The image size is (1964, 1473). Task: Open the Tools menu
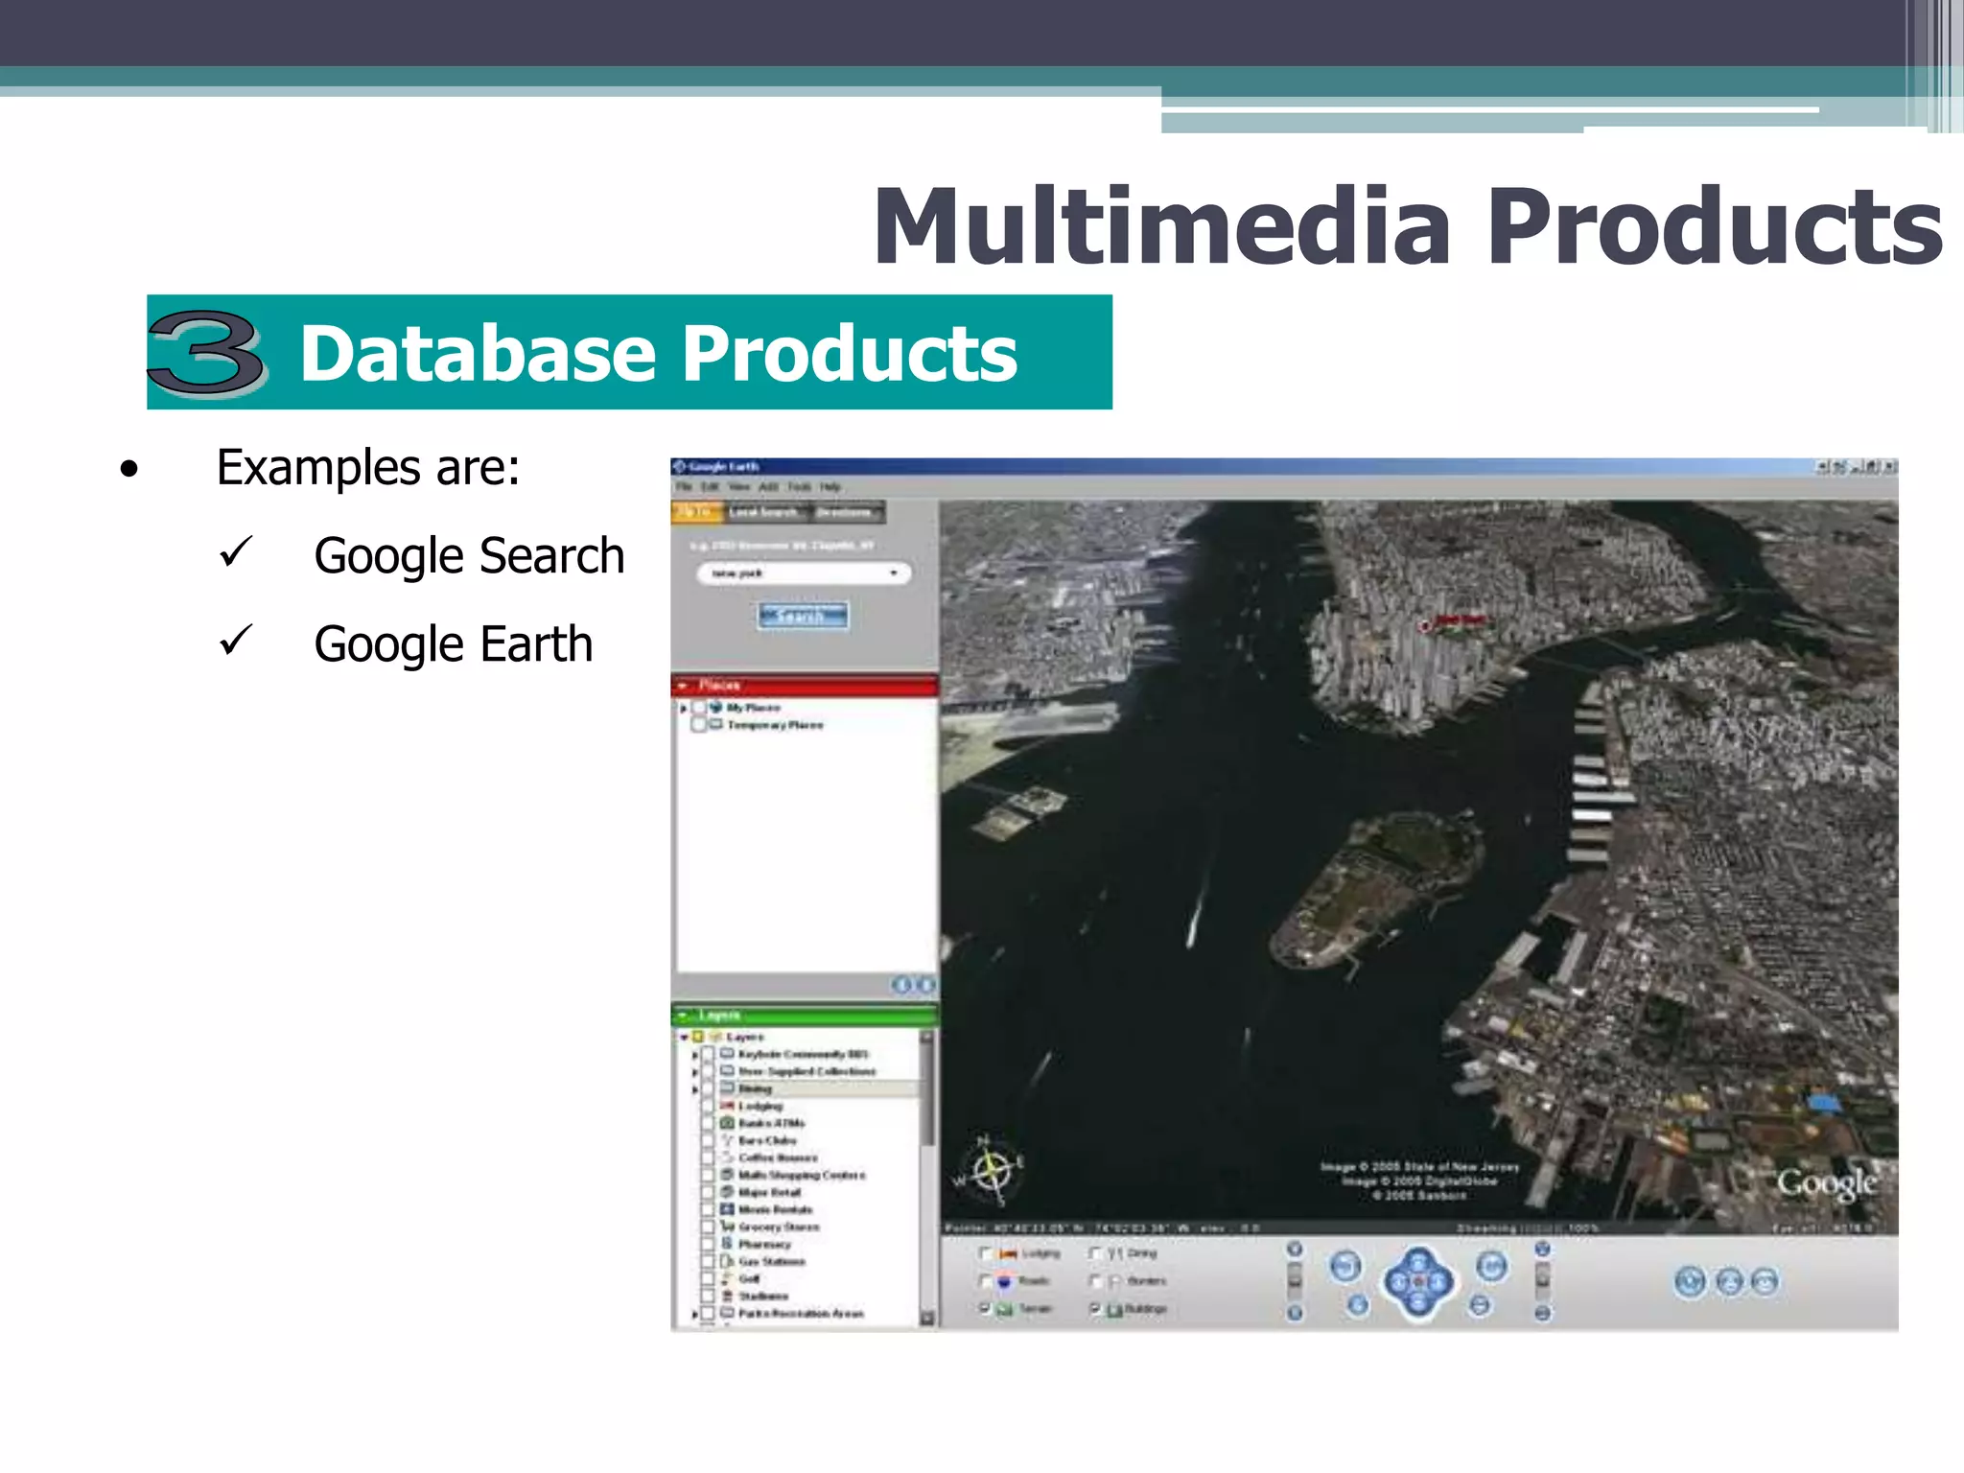coord(799,486)
